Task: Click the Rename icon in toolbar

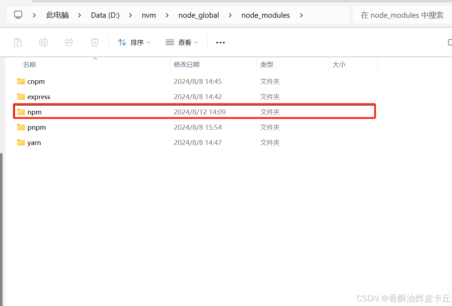Action: (43, 42)
